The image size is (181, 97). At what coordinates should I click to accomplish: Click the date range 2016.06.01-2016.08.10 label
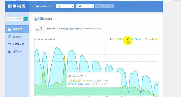point(45,39)
